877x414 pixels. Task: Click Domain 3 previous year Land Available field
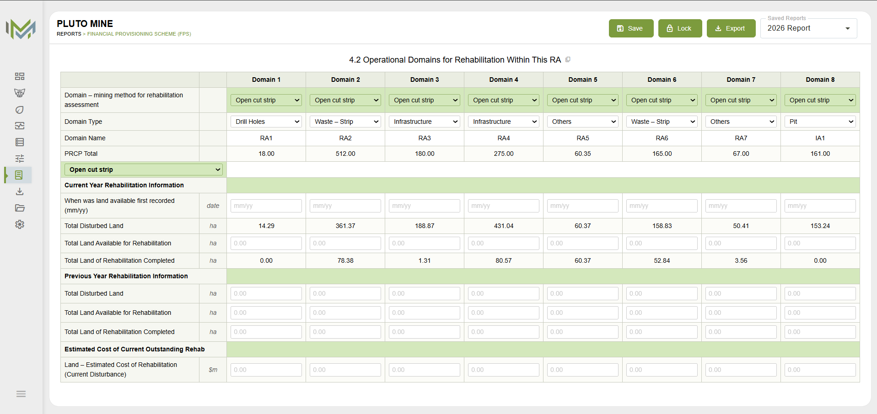[x=425, y=313]
